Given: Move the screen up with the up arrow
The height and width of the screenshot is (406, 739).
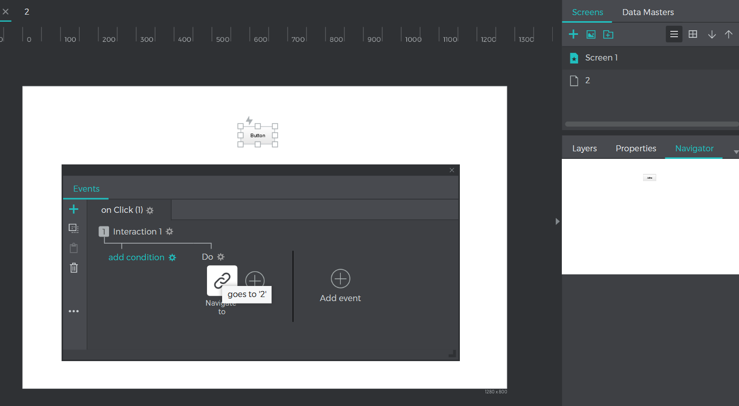Looking at the screenshot, I should [x=728, y=34].
